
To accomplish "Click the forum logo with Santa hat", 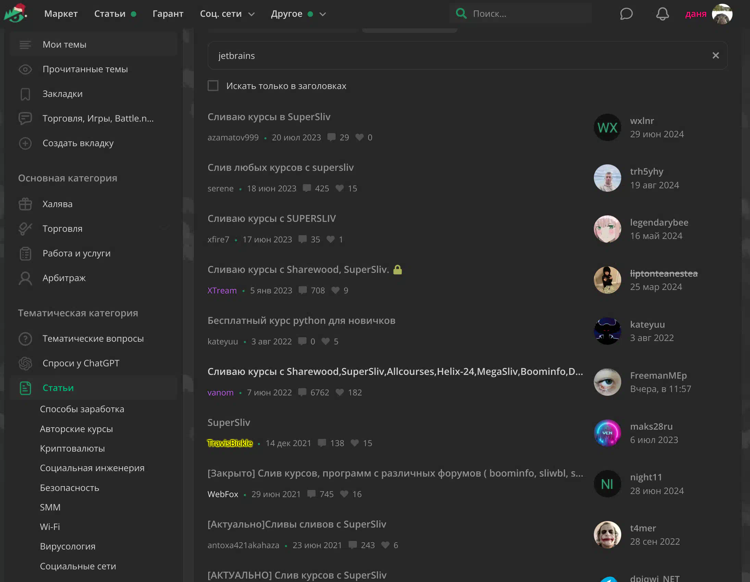I will (x=15, y=13).
